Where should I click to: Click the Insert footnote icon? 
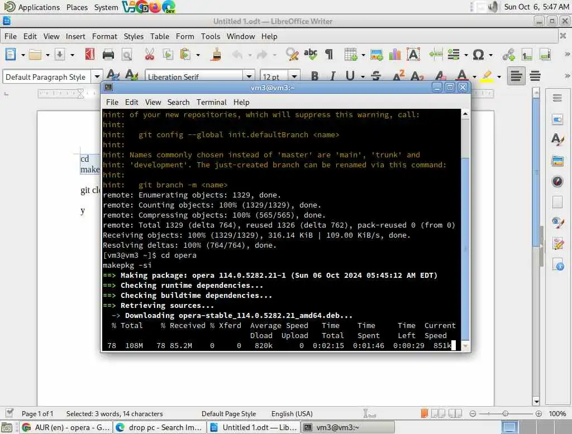click(527, 55)
